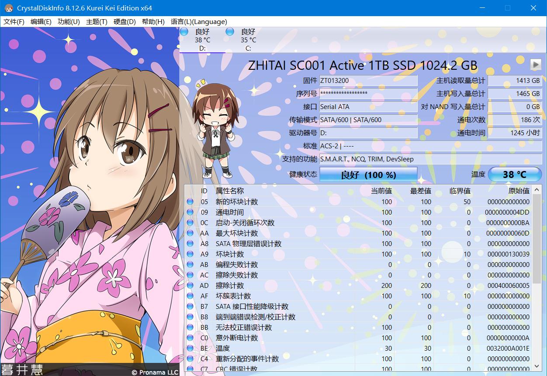Minimize the CrystalDiskInfo window
Image resolution: width=547 pixels, height=376 pixels.
[482, 8]
